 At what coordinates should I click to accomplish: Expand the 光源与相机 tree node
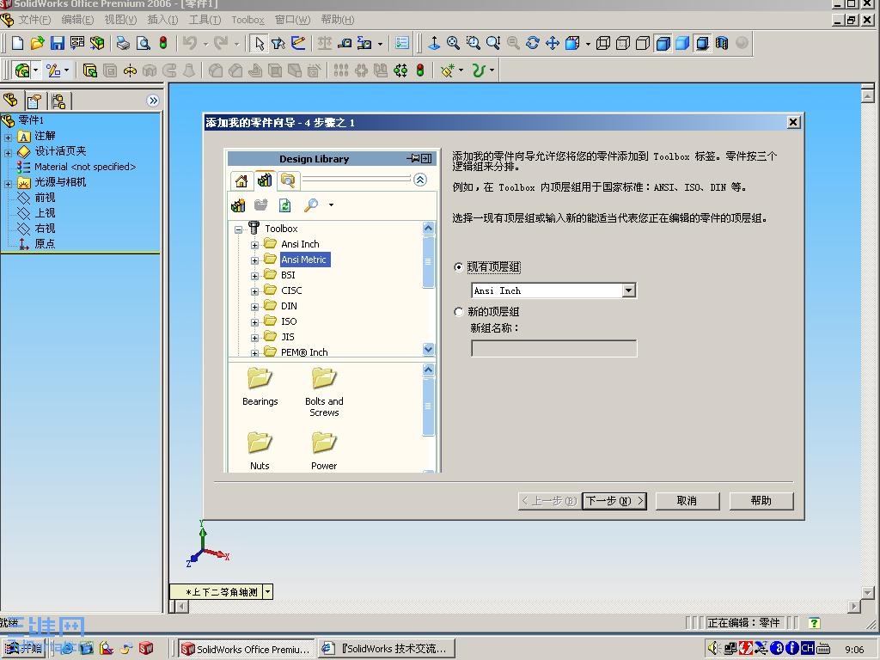click(8, 184)
